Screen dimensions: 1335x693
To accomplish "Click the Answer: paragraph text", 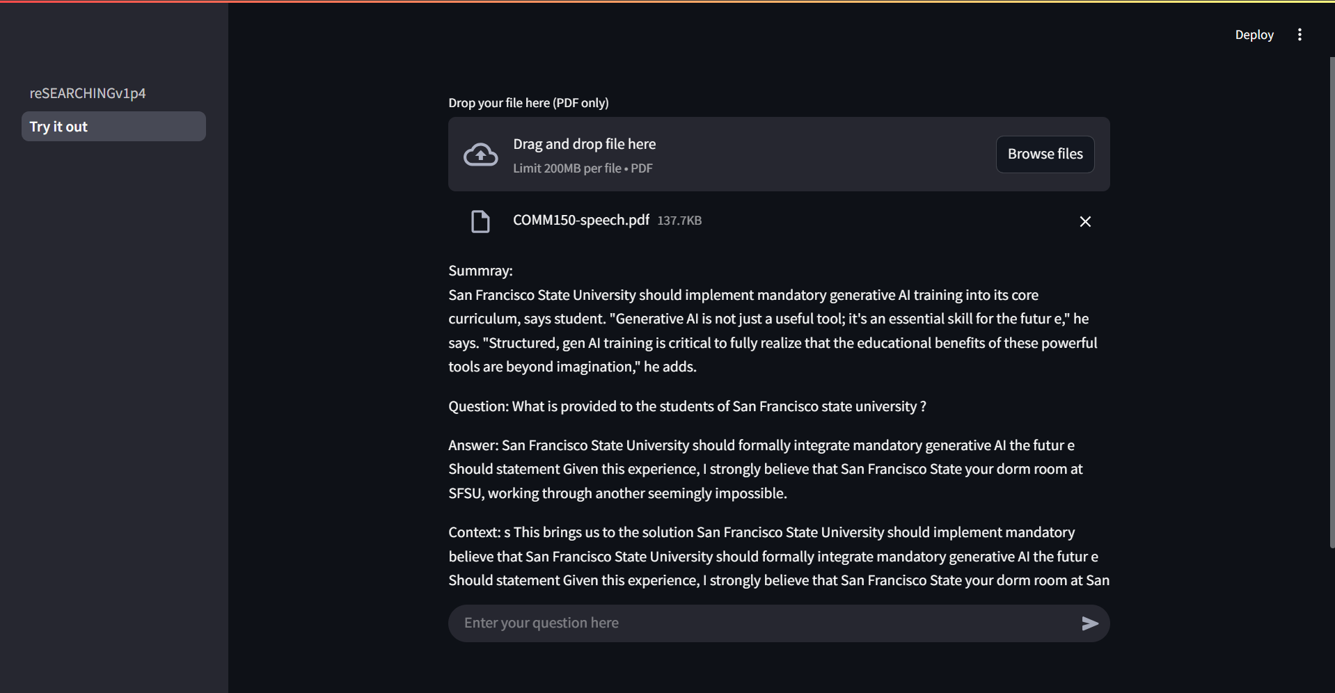I will (x=766, y=469).
